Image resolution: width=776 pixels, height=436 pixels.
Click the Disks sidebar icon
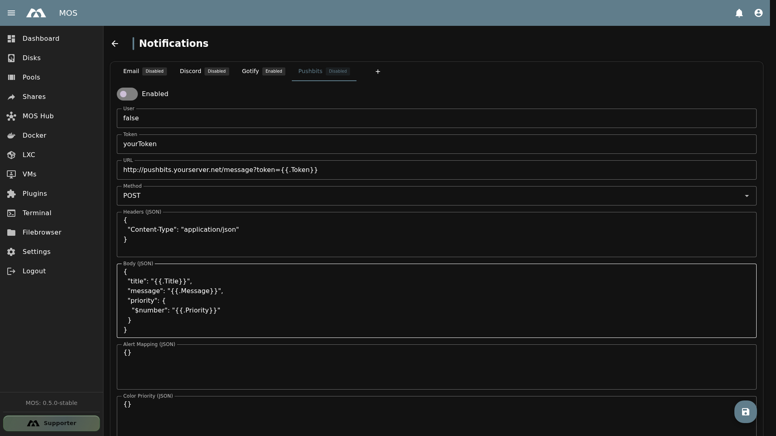pos(11,58)
